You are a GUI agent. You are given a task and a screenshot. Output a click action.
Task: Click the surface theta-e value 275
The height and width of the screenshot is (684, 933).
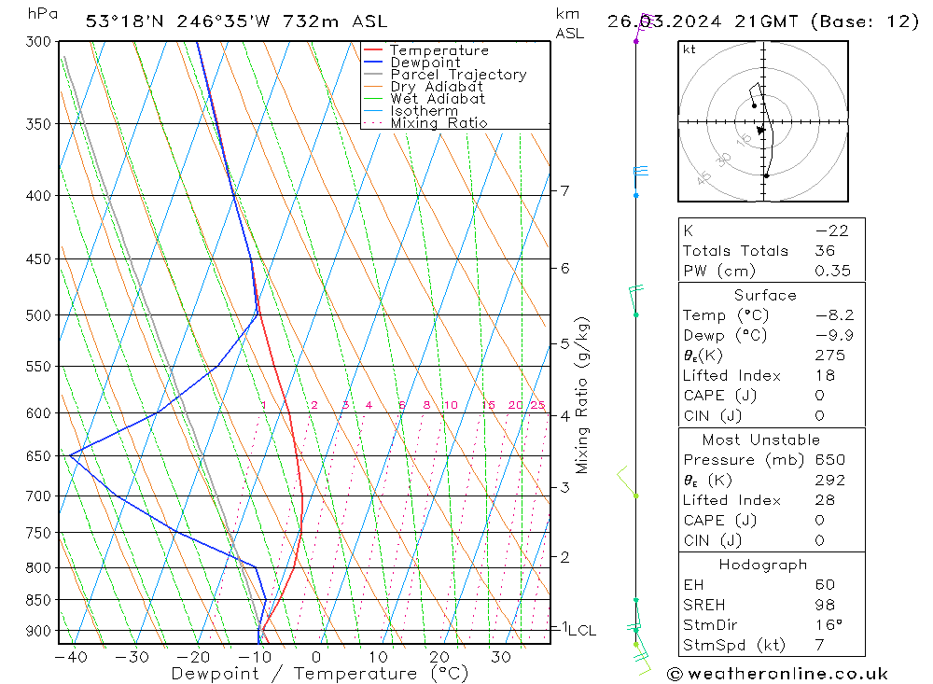(x=829, y=356)
